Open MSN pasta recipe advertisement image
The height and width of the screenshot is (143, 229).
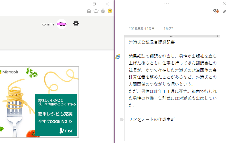pyautogui.click(x=39, y=102)
